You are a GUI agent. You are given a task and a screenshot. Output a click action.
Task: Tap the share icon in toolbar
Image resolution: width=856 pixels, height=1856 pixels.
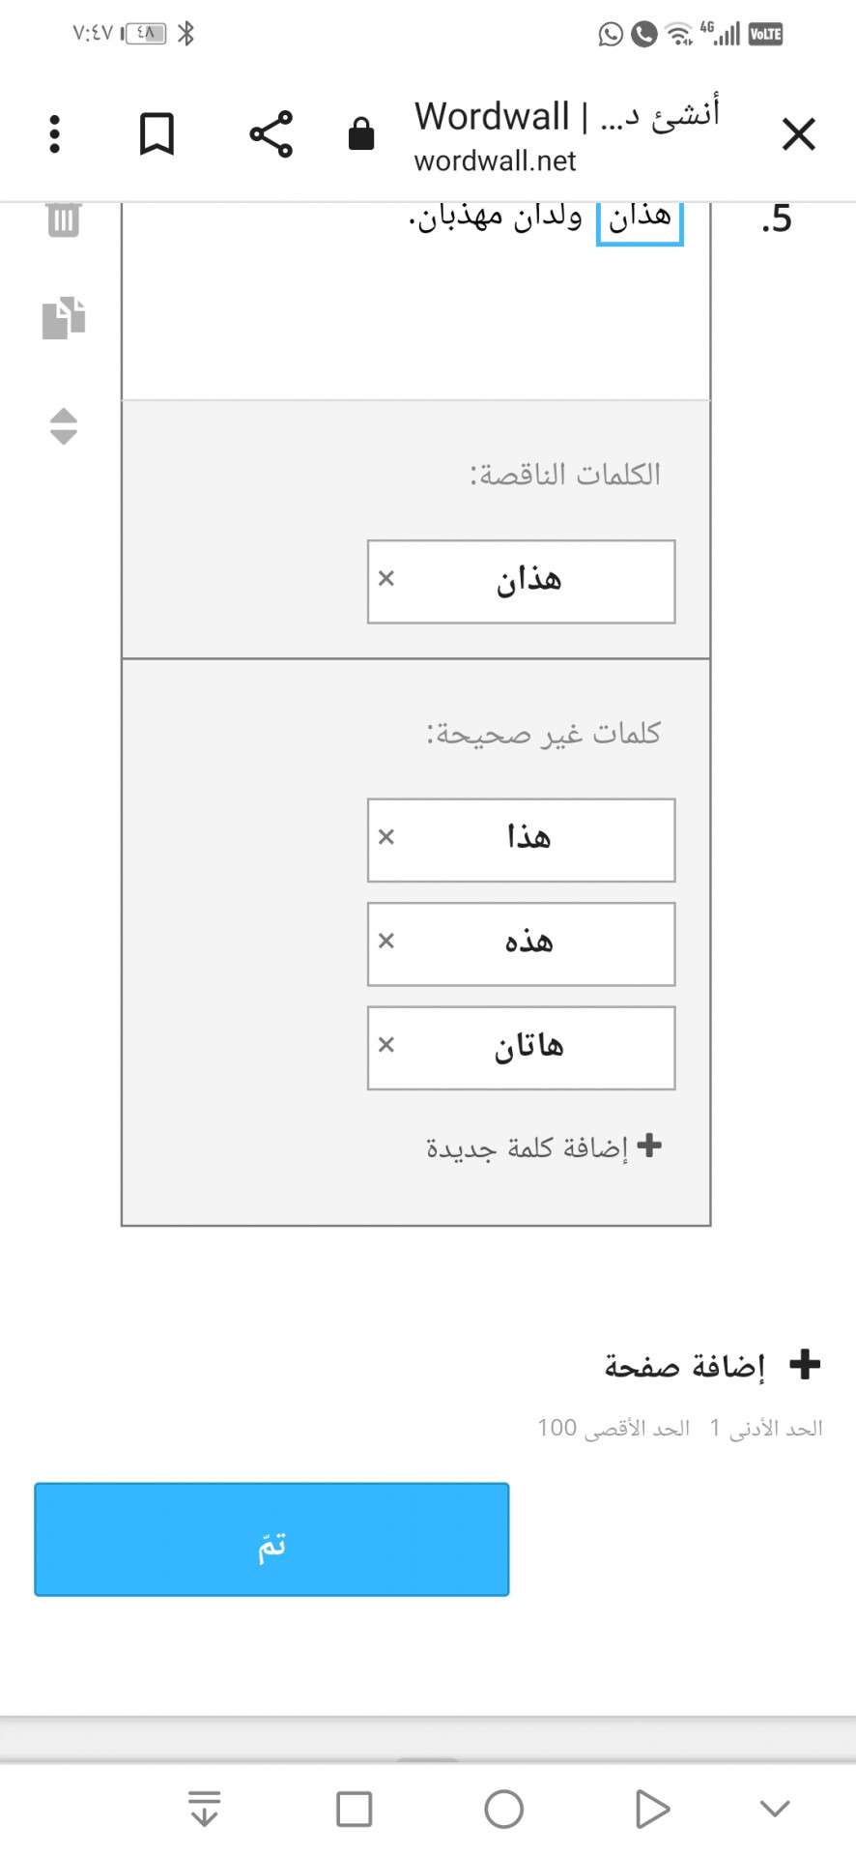pyautogui.click(x=271, y=133)
